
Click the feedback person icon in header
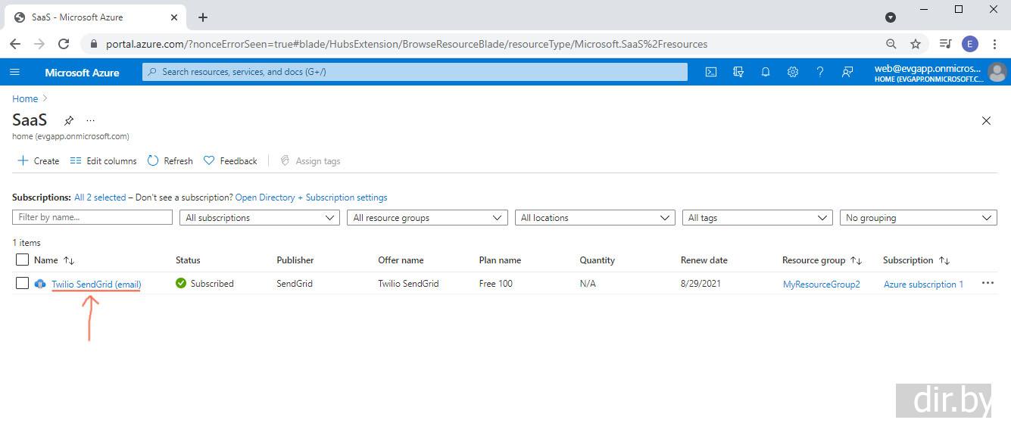(x=847, y=72)
